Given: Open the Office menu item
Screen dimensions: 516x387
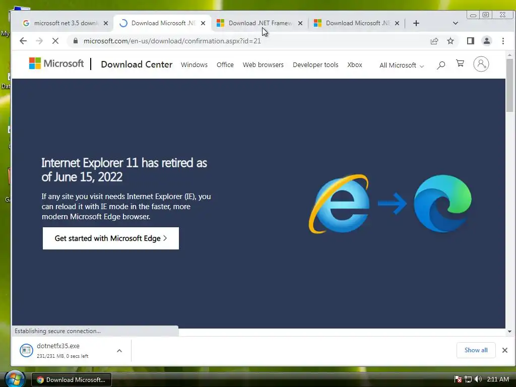Looking at the screenshot, I should (225, 65).
